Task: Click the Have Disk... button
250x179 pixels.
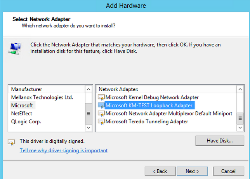Action: click(220, 141)
